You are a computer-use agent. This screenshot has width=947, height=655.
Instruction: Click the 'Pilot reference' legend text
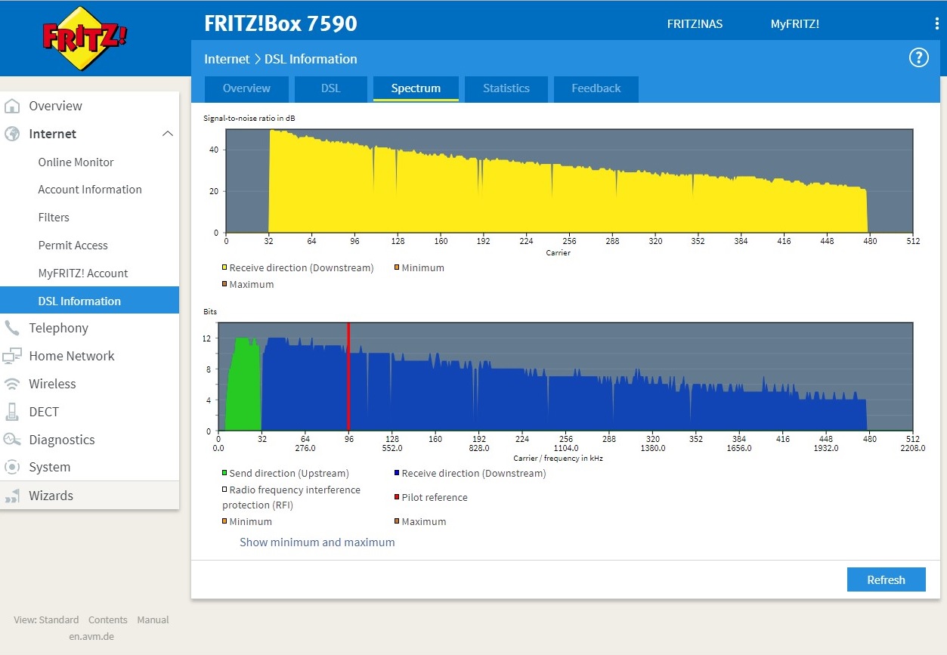point(435,497)
